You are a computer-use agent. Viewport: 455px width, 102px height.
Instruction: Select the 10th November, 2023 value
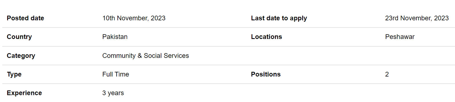point(134,18)
